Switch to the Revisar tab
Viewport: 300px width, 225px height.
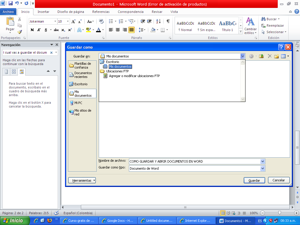[x=157, y=12]
